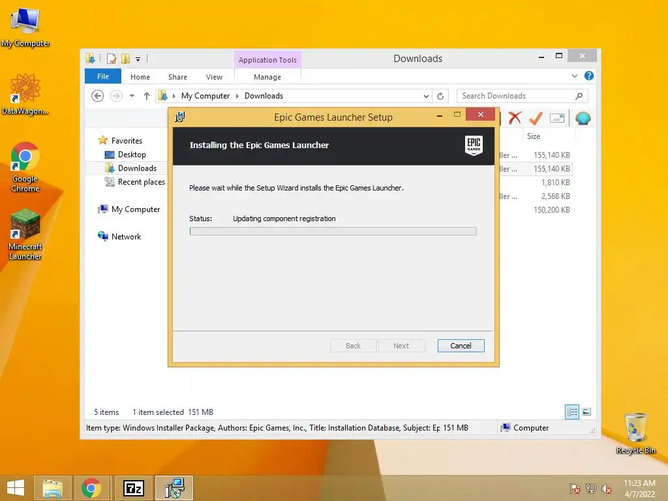Click the forward navigation arrow in Explorer
Image resolution: width=668 pixels, height=501 pixels.
point(116,96)
